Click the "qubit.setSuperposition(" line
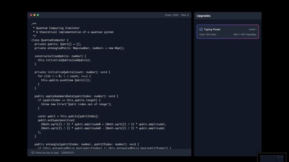Viewport: 289px width, 162px height. 56,120
